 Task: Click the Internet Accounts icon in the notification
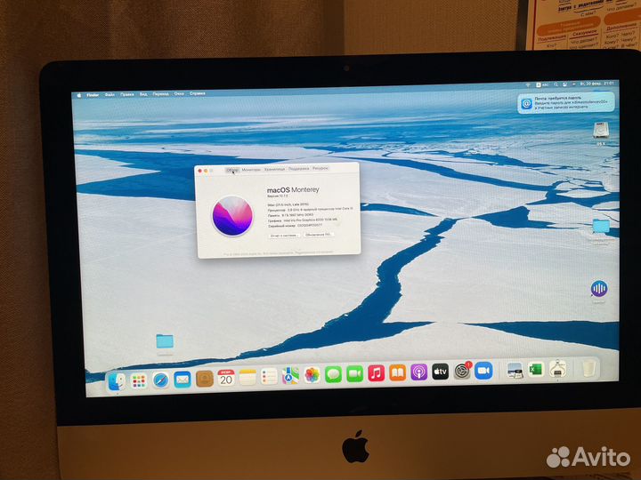[526, 104]
